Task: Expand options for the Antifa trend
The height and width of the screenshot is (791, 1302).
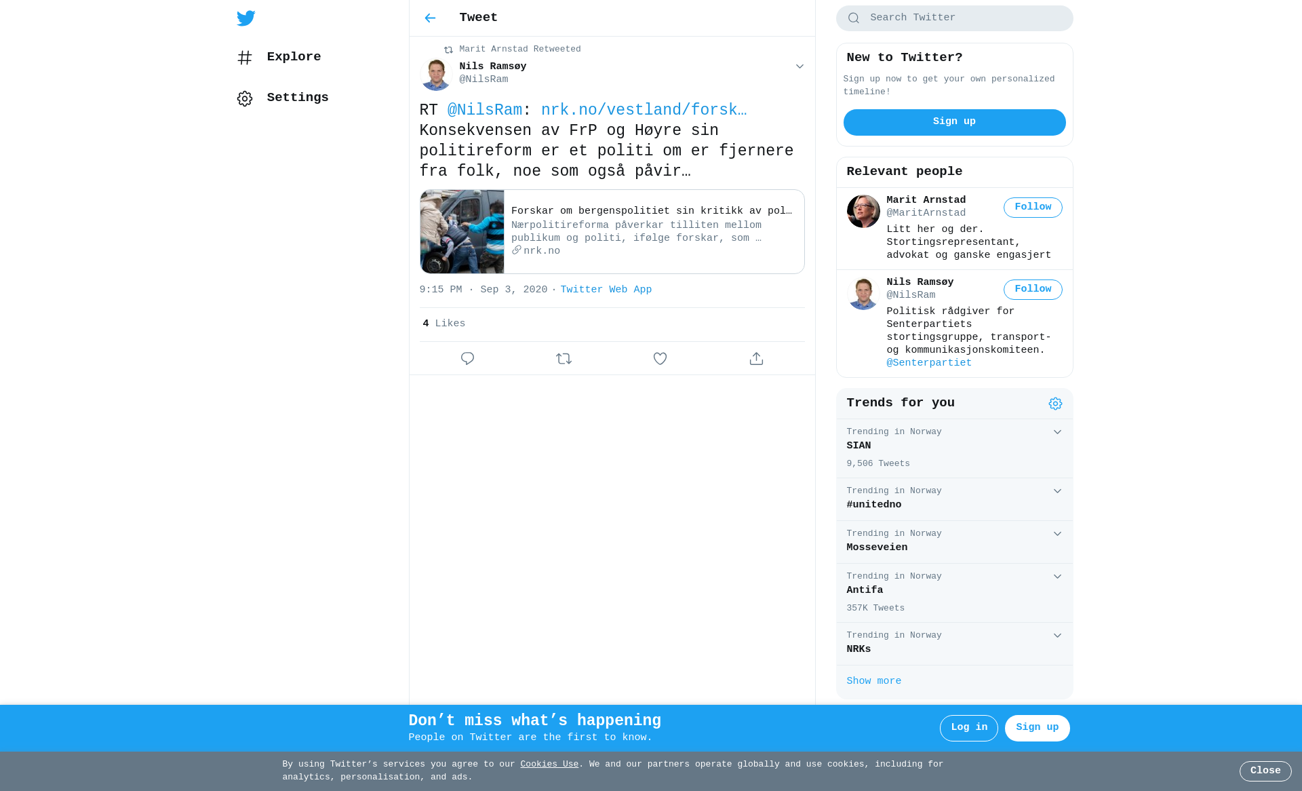Action: pos(1057,577)
